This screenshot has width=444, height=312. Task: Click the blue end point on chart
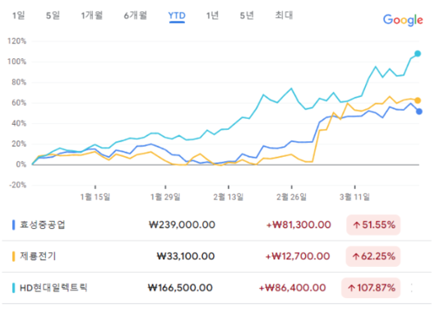419,112
